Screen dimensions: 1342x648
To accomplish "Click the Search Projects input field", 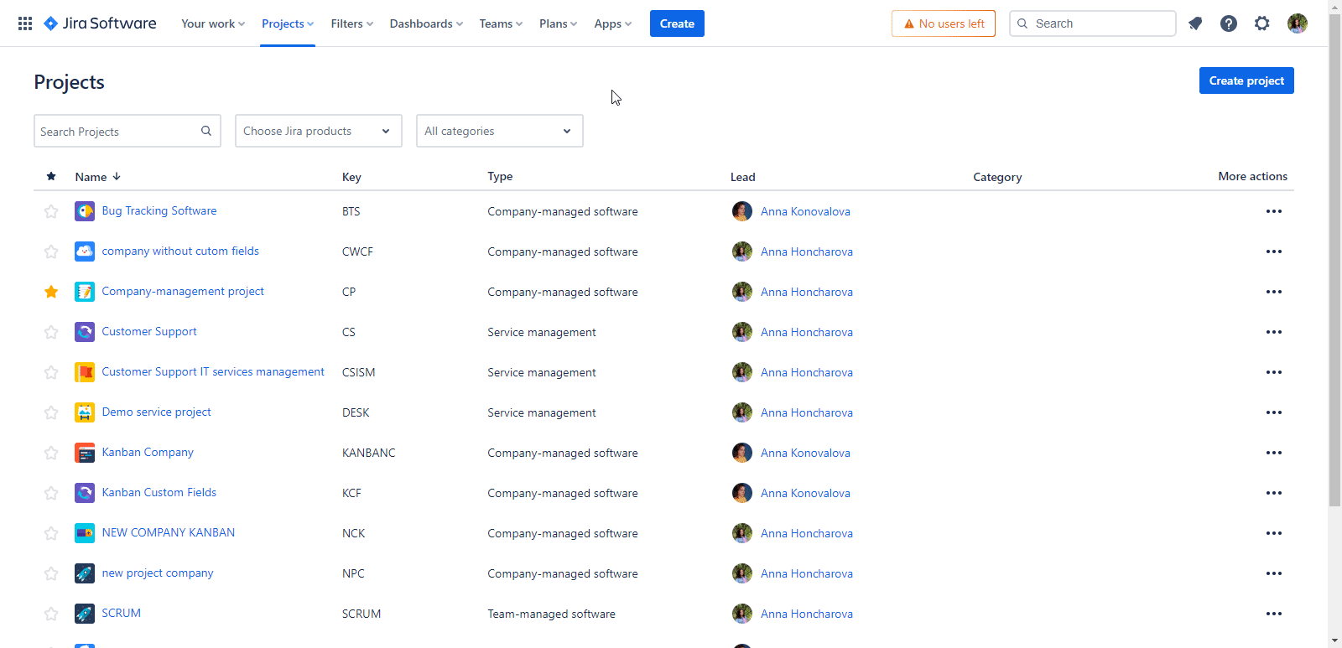I will 117,132.
